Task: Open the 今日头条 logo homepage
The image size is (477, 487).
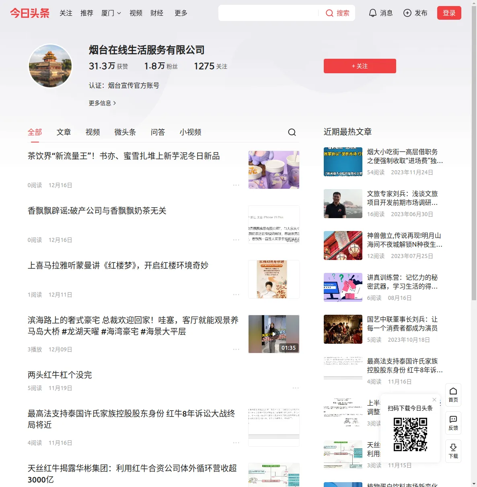Action: pos(30,13)
